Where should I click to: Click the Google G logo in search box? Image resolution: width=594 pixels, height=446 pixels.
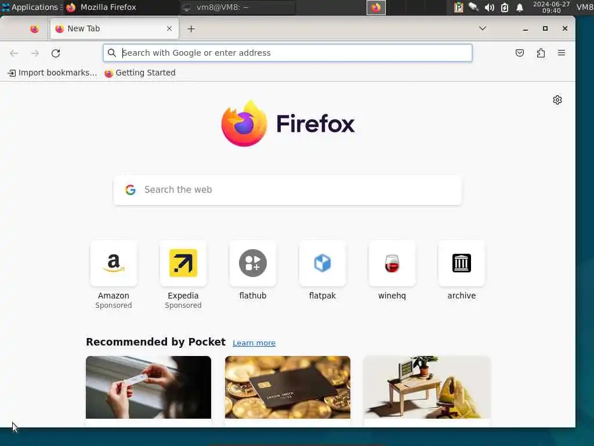tap(131, 190)
